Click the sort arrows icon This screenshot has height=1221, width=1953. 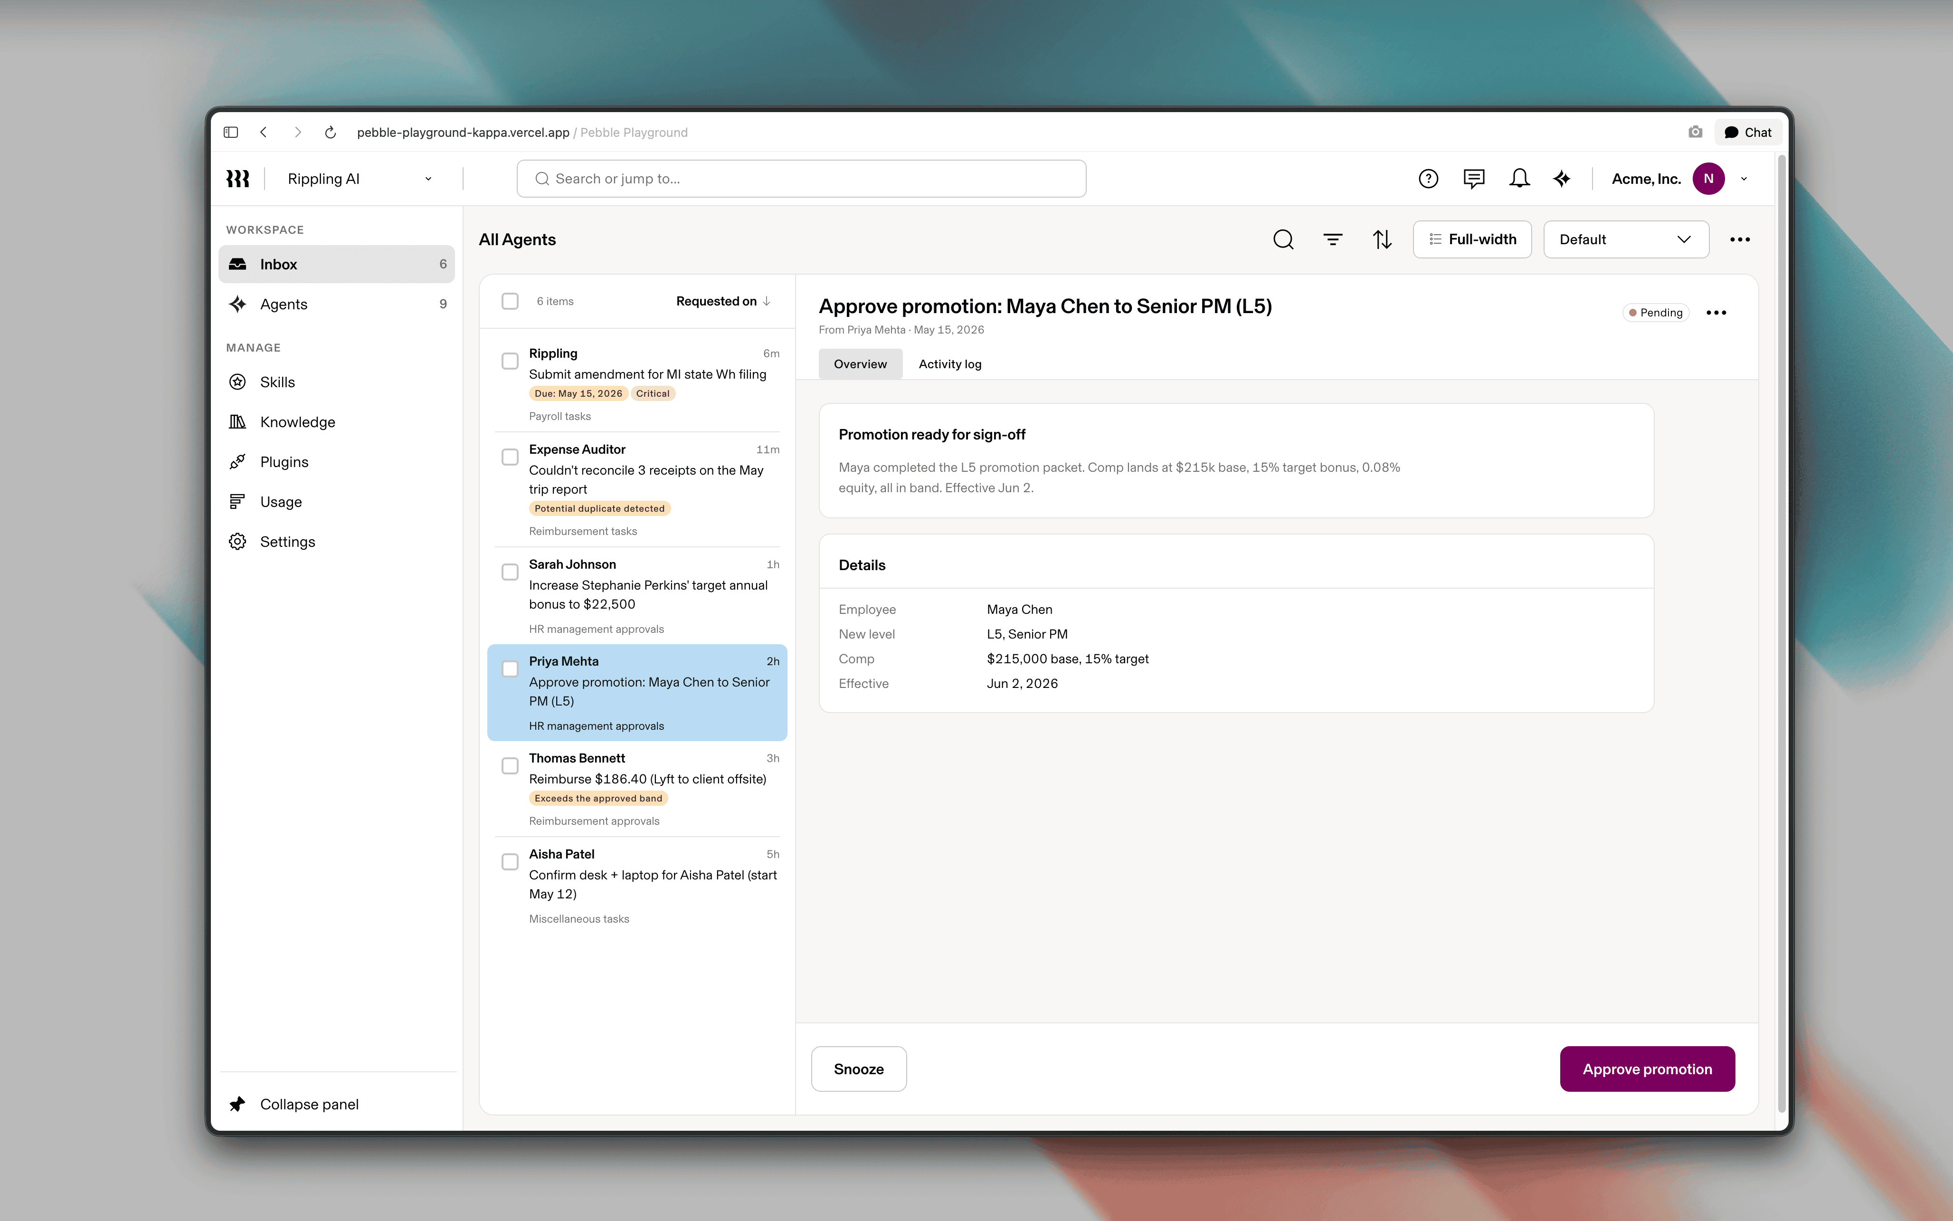click(x=1383, y=239)
